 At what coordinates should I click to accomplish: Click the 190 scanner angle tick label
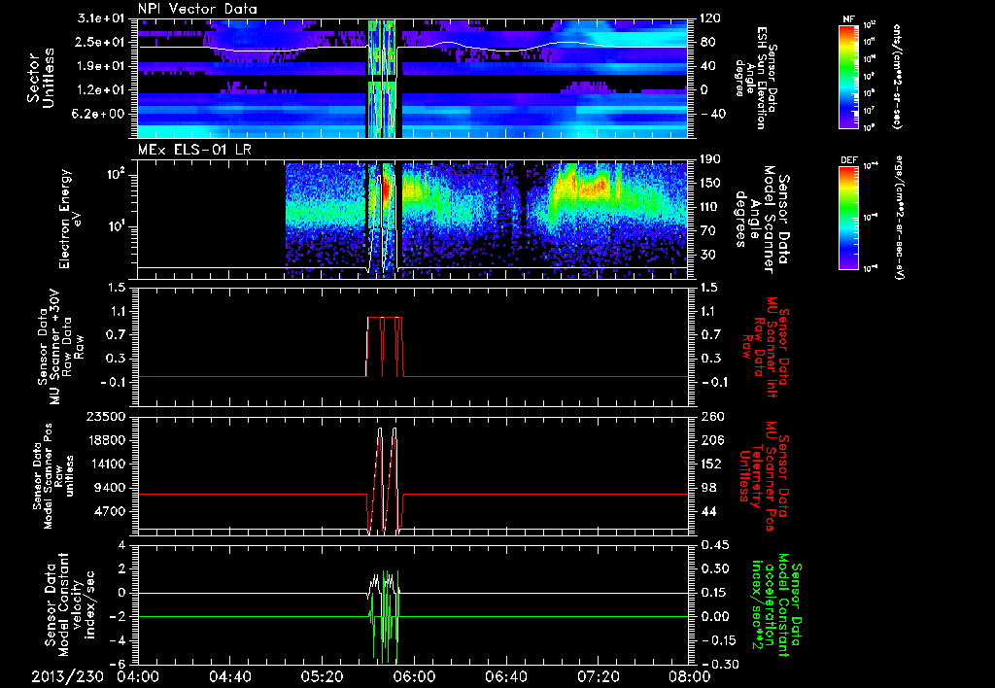(710, 158)
